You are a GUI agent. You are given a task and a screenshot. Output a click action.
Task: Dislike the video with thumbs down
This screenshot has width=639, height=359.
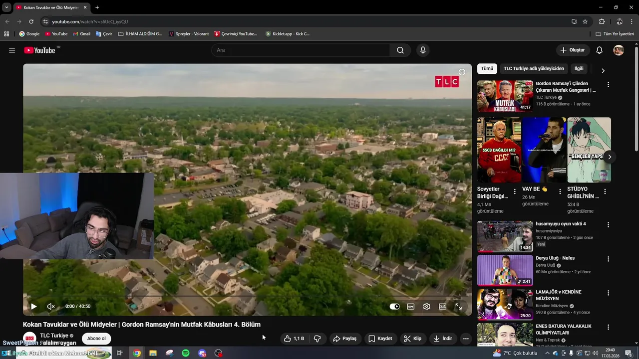[317, 339]
